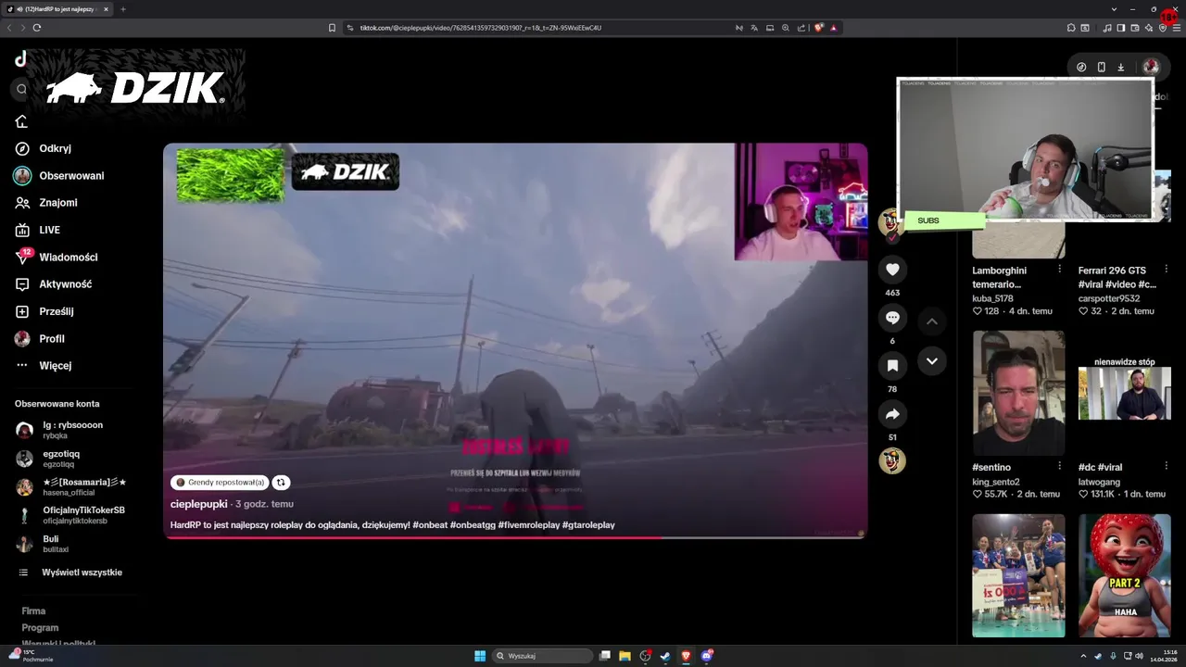The height and width of the screenshot is (667, 1186).
Task: Go to next video with down chevron
Action: (x=932, y=361)
